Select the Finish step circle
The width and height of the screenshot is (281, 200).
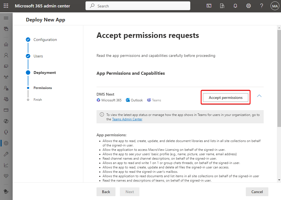click(x=28, y=99)
